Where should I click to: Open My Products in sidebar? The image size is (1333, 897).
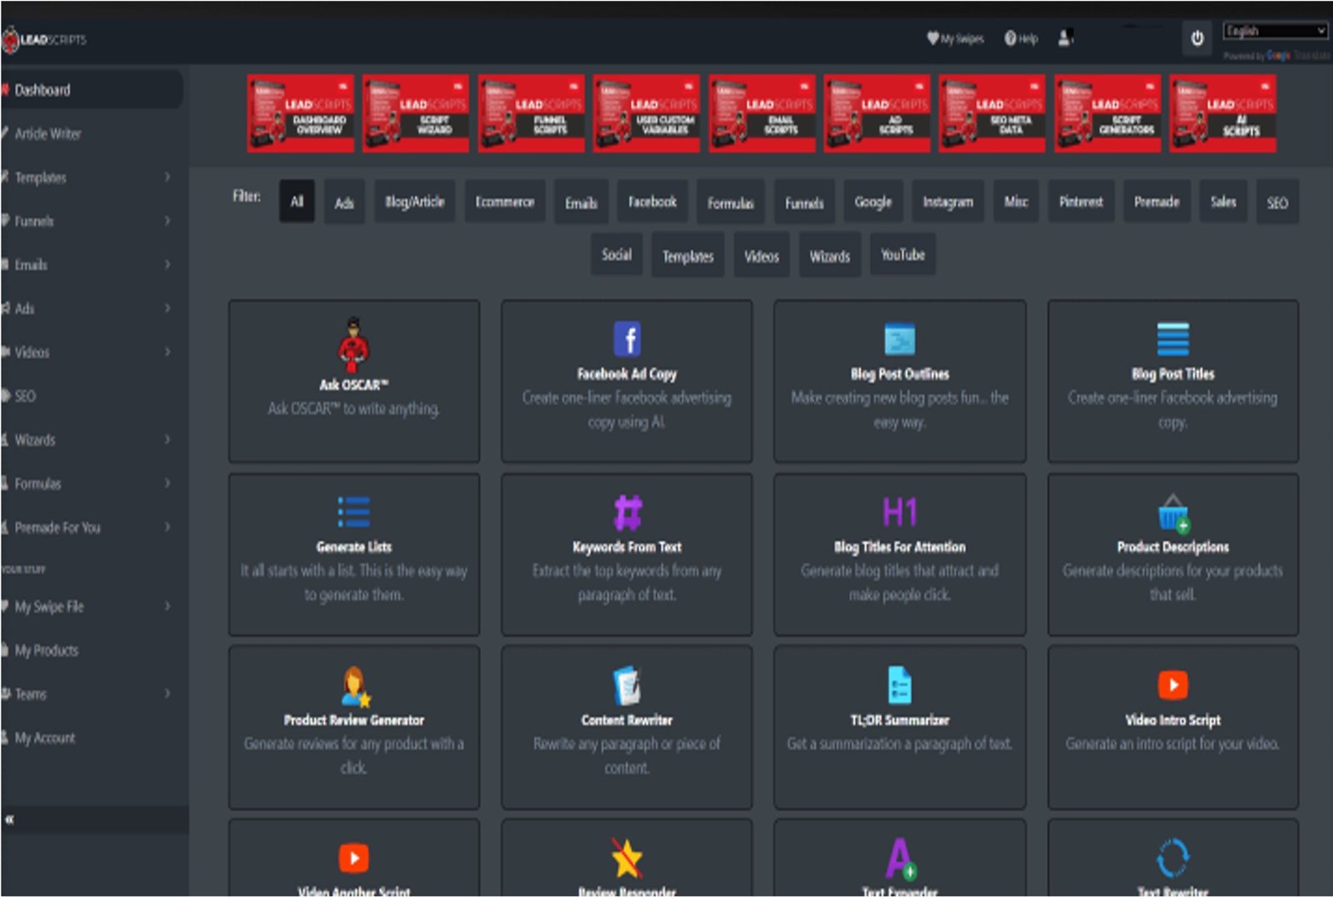[x=90, y=650]
